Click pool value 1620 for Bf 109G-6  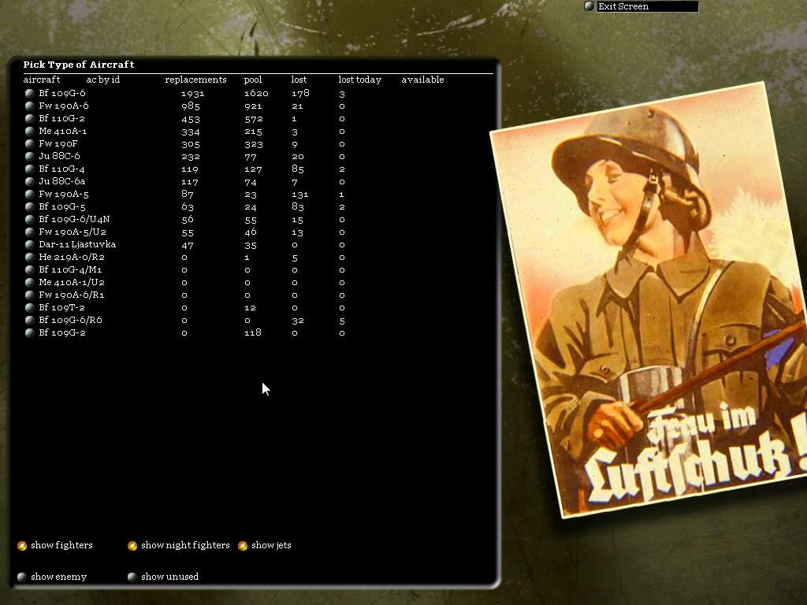256,94
